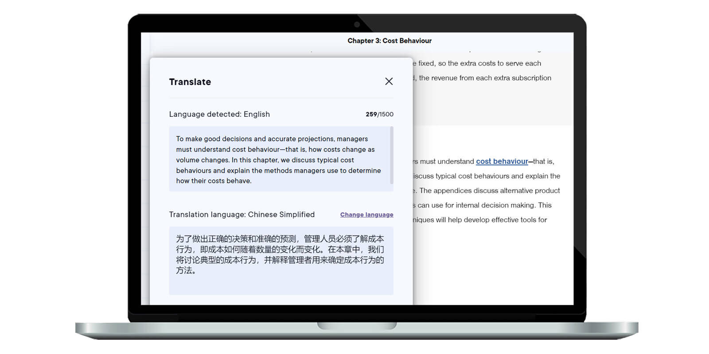Click the words how their costs behave
This screenshot has width=709, height=354.
pos(214,181)
